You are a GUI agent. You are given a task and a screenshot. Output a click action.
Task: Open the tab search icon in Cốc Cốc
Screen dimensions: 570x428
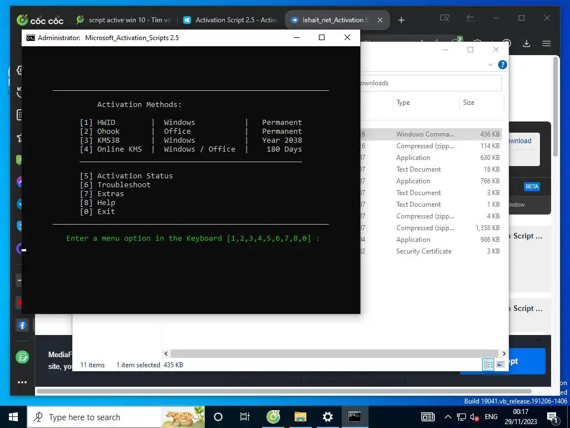pos(445,18)
